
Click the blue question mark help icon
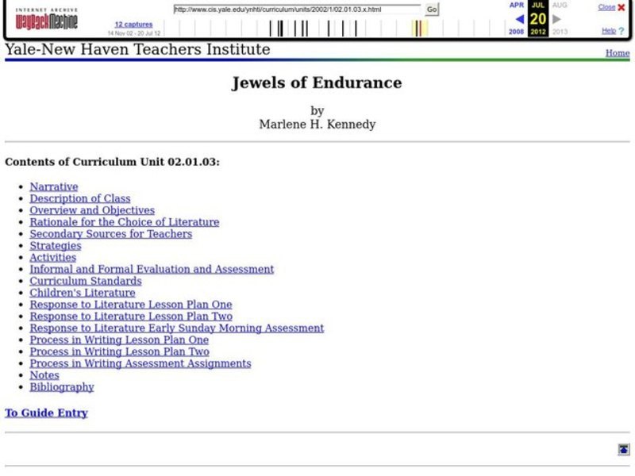[622, 31]
